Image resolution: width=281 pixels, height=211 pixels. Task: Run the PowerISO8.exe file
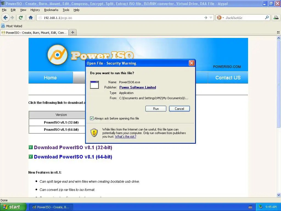click(x=156, y=109)
